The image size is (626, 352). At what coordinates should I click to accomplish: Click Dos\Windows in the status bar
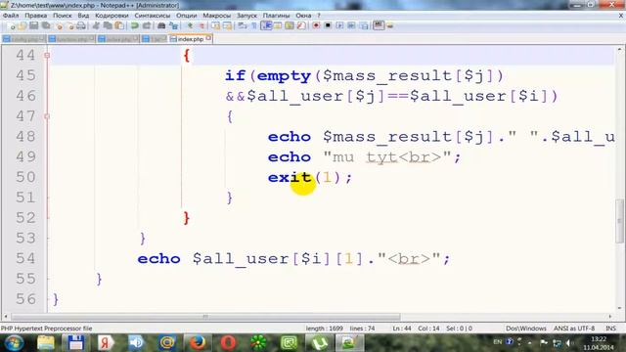tap(526, 329)
